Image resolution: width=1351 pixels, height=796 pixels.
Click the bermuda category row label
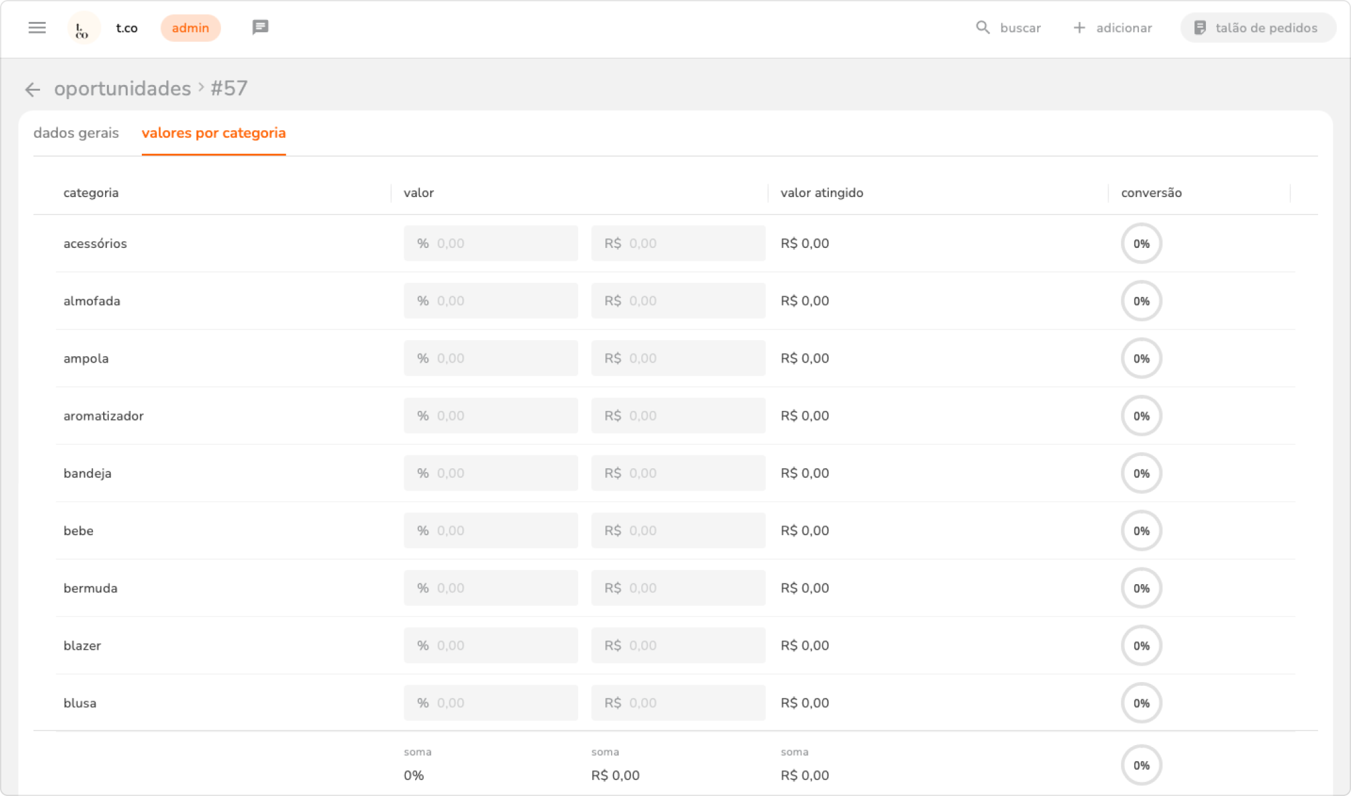(90, 589)
